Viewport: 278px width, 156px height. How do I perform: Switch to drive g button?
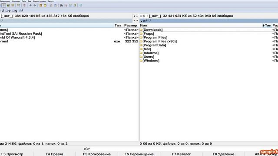15,10
